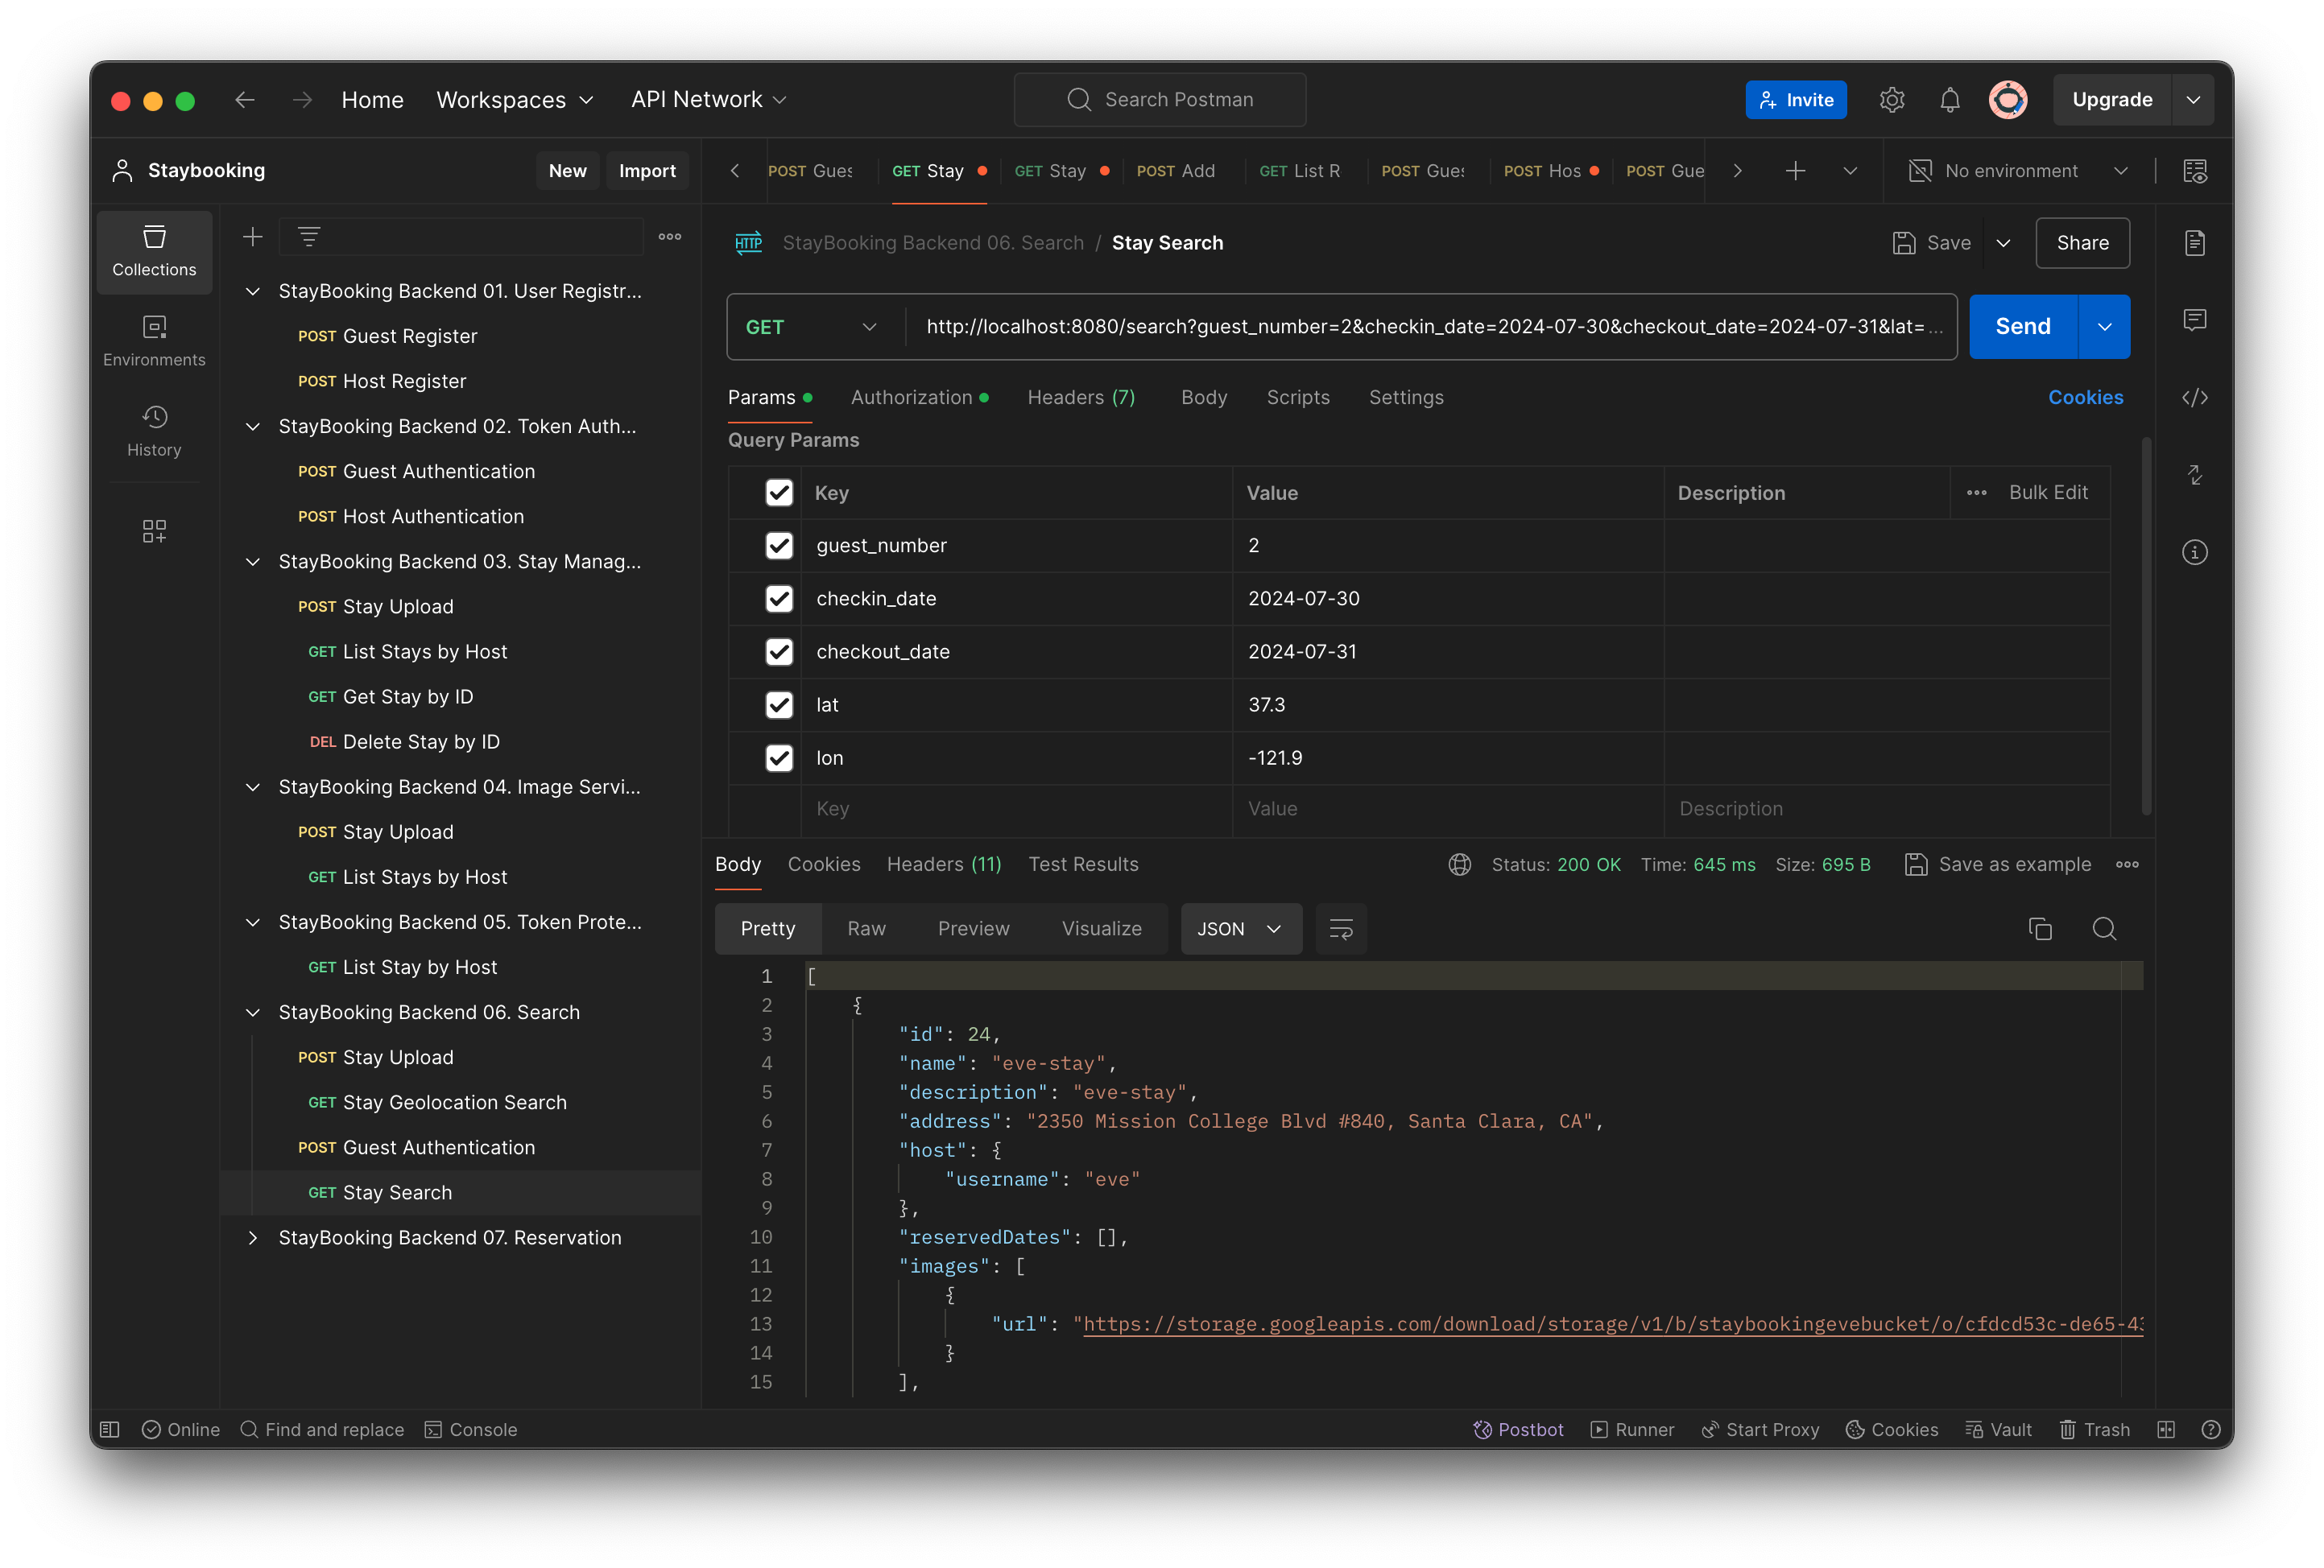Disable the guest_number parameter
This screenshot has height=1568, width=2324.
point(779,546)
